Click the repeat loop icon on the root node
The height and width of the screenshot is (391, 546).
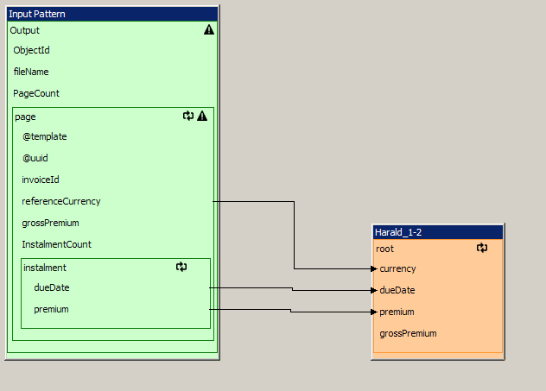pyautogui.click(x=482, y=248)
